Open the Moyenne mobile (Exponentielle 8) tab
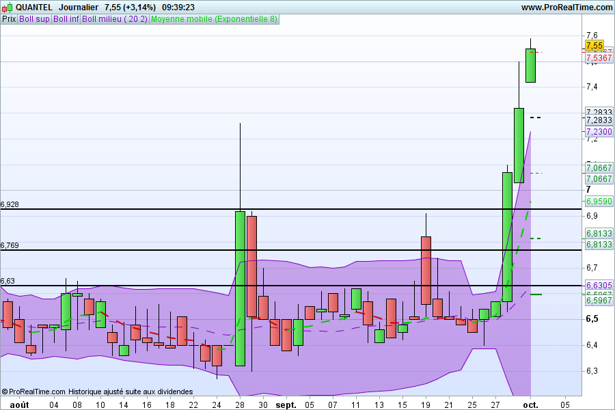This screenshot has height=410, width=615. pyautogui.click(x=214, y=19)
